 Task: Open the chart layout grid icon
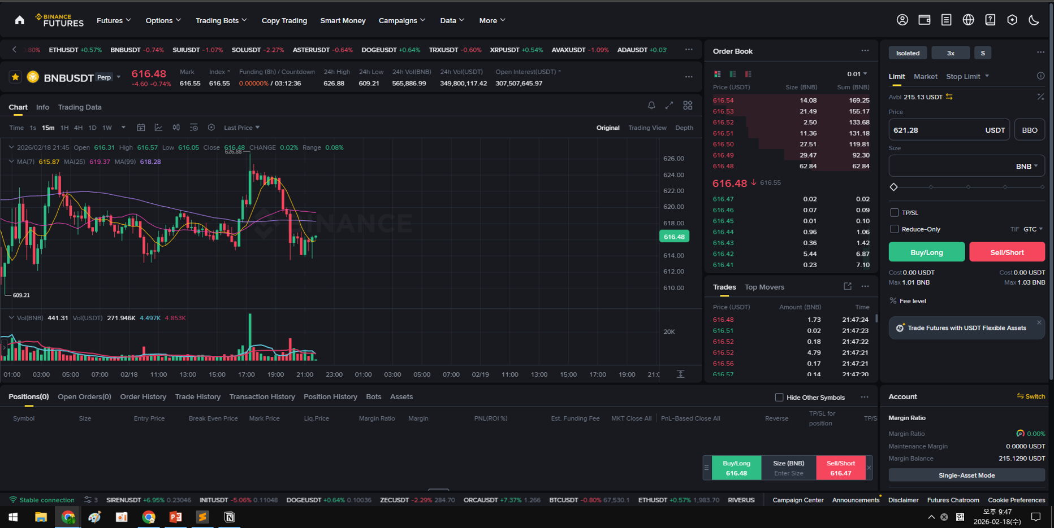point(688,105)
